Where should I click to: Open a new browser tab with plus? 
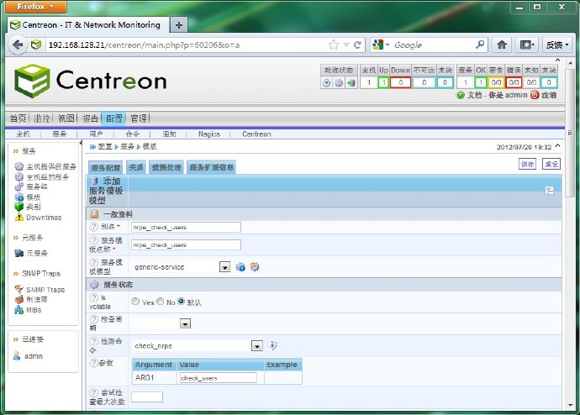click(x=179, y=25)
